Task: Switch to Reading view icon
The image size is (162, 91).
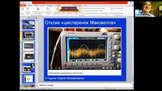Action: [x=109, y=88]
